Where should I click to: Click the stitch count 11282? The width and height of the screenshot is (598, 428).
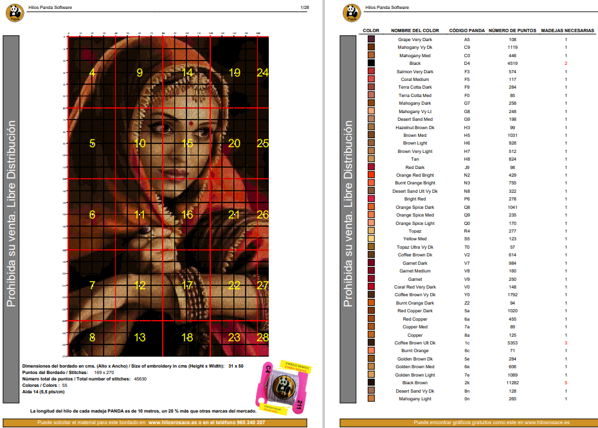[512, 382]
